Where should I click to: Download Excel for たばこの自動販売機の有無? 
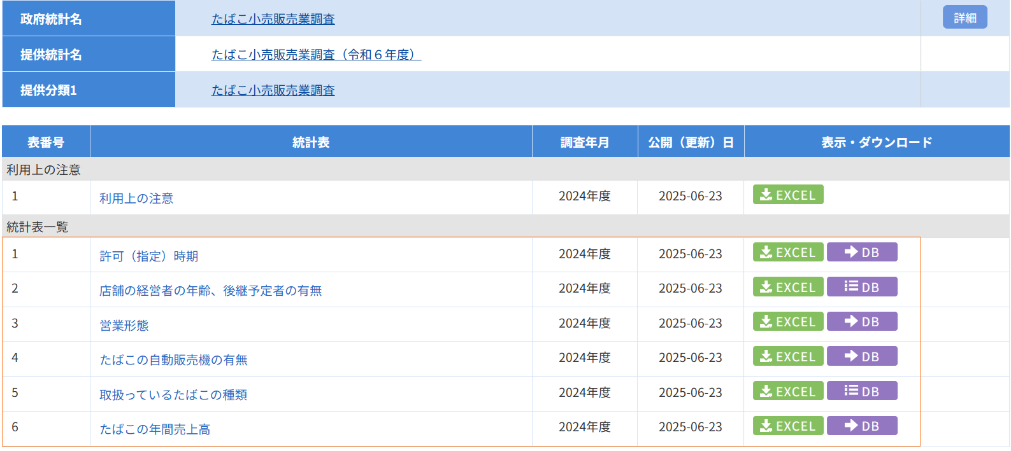[787, 356]
